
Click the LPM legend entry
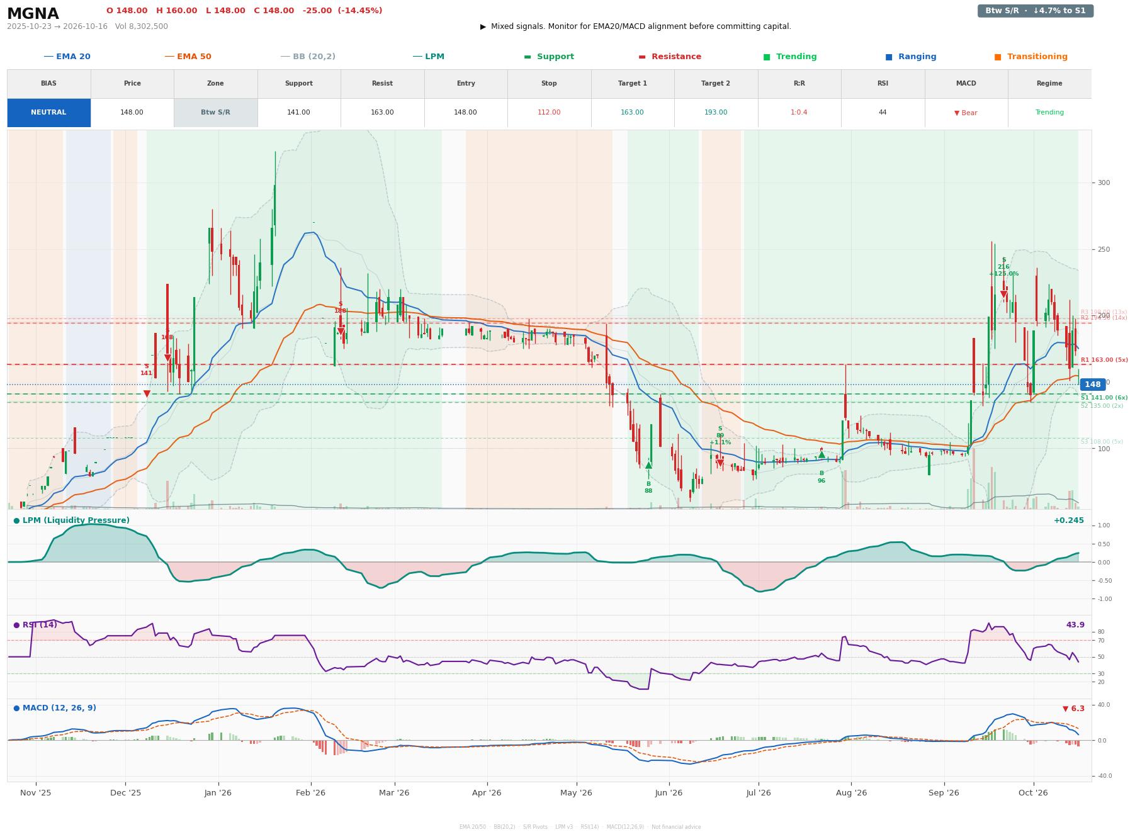428,57
